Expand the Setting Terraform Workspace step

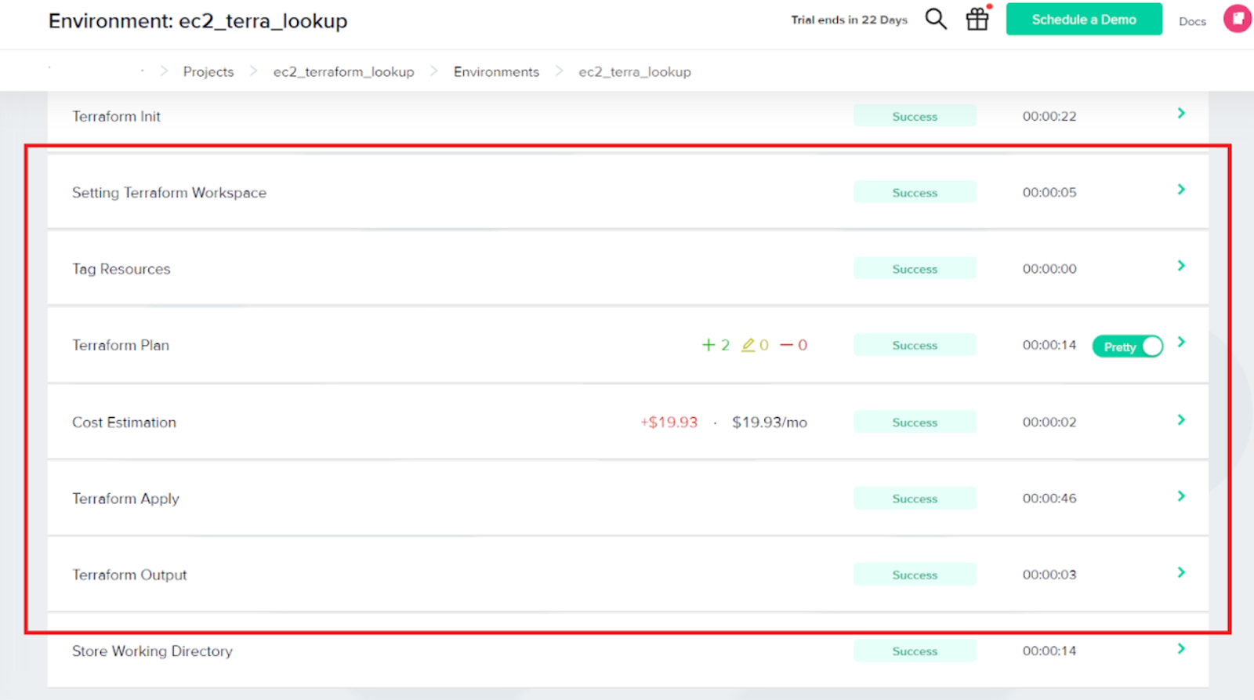(x=1181, y=190)
